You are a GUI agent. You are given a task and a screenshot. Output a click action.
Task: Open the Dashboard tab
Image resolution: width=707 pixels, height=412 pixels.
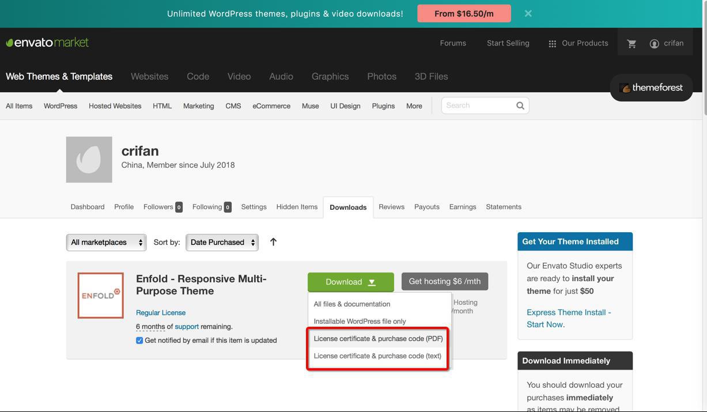(88, 207)
